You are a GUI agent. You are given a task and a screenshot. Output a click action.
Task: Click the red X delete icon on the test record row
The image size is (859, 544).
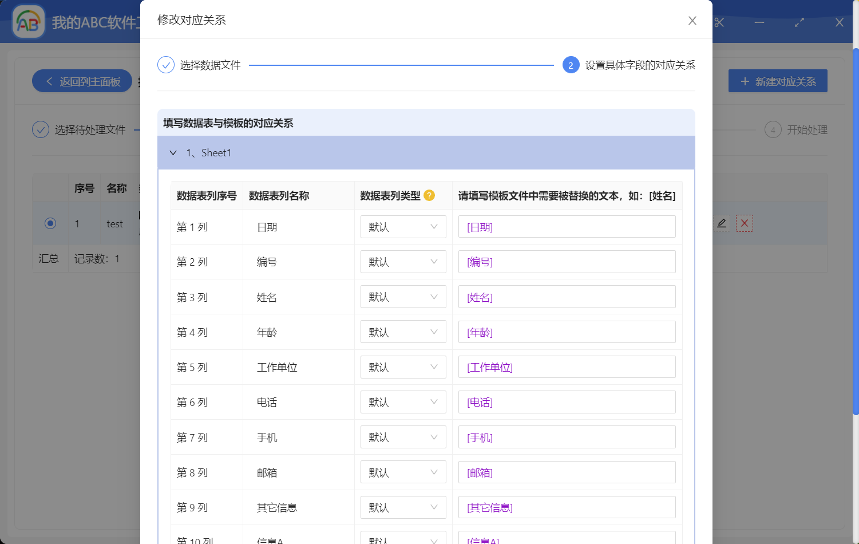click(x=744, y=223)
